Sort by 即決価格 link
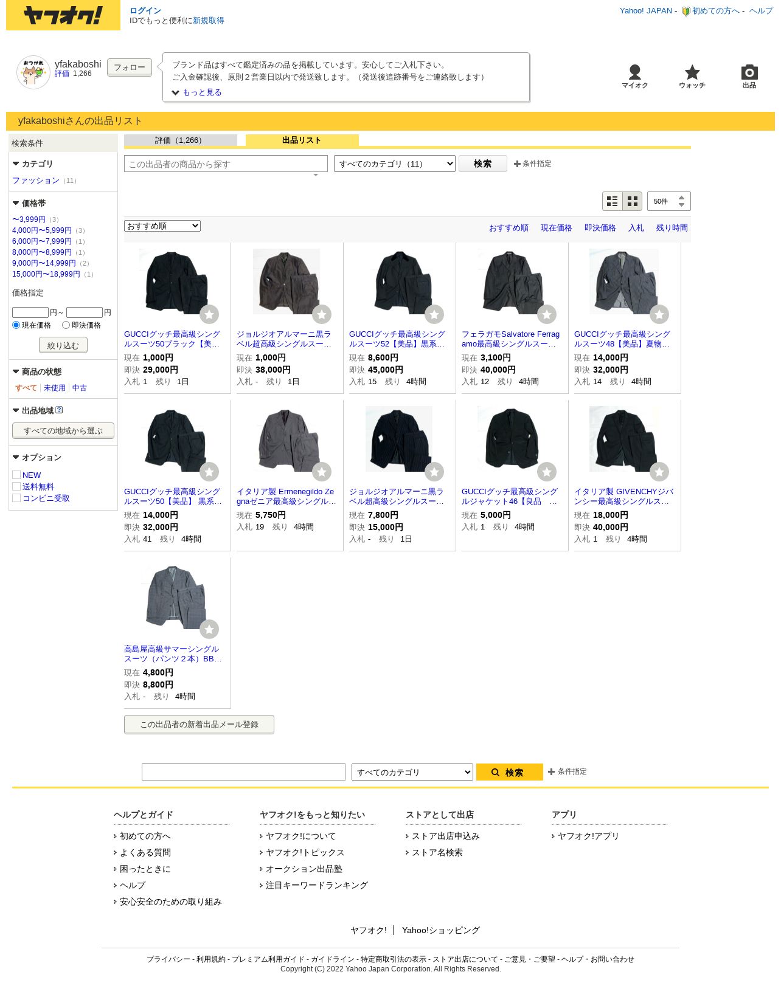Image resolution: width=781 pixels, height=986 pixels. [600, 228]
